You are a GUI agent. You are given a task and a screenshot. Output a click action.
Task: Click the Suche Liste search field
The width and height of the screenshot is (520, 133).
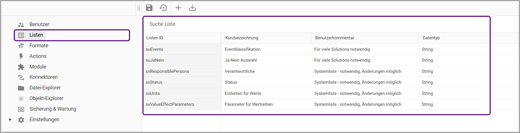pos(170,24)
